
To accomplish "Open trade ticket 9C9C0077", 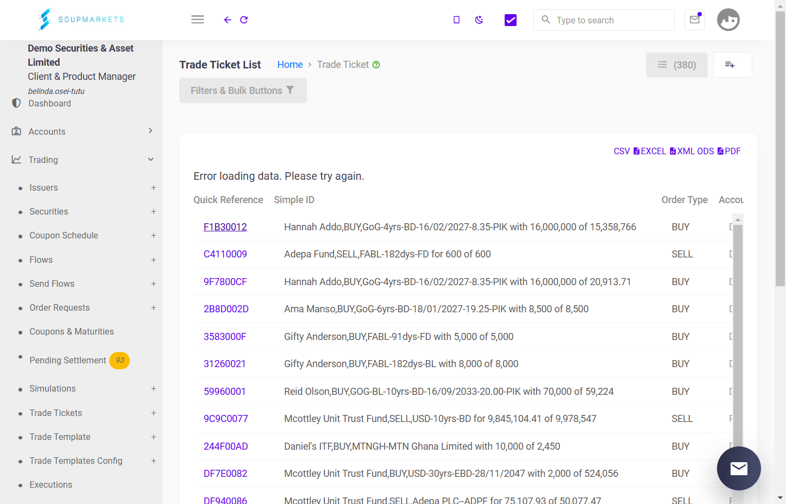I will pyautogui.click(x=225, y=419).
